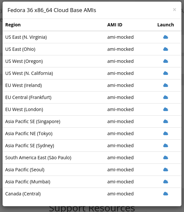Screen dimensions: 184x212
Task: Click the 'US East (N. Virginia)' region name
Action: 26,37
